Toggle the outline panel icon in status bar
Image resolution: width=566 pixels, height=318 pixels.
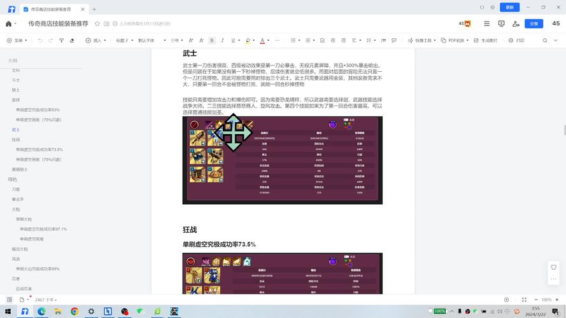coord(10,300)
